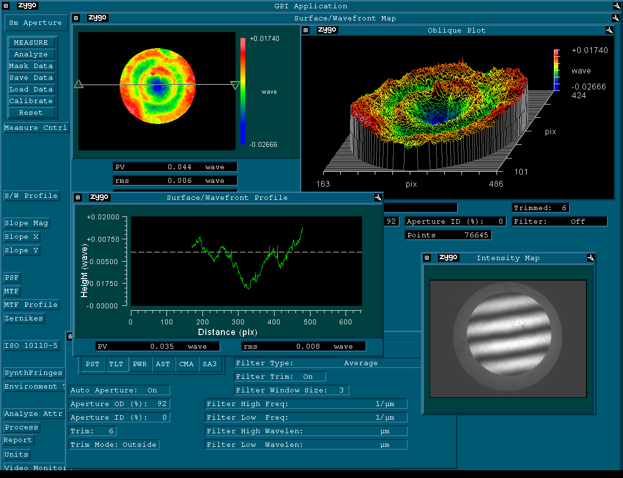Viewport: 623px width, 478px height.
Task: Click the pin icon on Intensity Map window
Action: point(590,258)
